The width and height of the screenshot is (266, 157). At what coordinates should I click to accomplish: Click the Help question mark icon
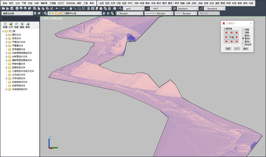[x=115, y=8]
